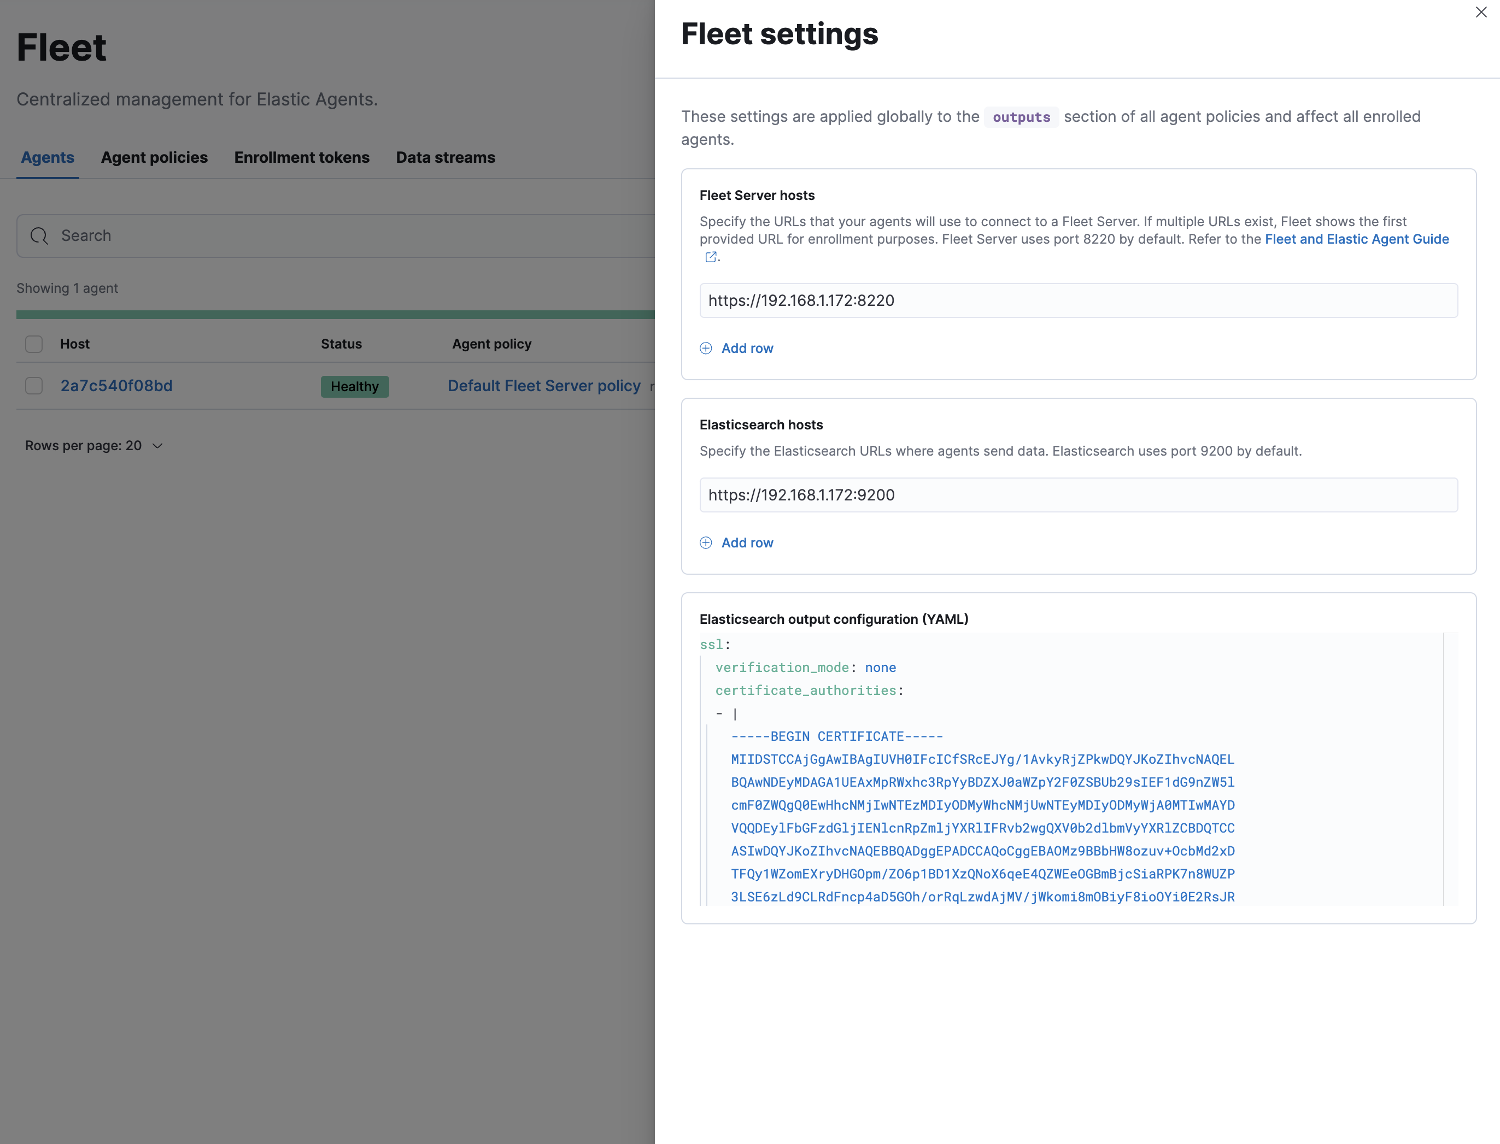The width and height of the screenshot is (1500, 1144).
Task: Toggle the select-all agents checkbox
Action: (x=34, y=344)
